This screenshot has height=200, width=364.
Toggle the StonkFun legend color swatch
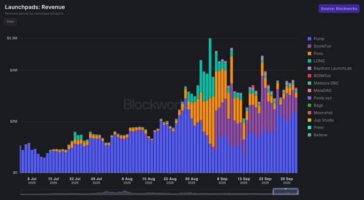[309, 46]
